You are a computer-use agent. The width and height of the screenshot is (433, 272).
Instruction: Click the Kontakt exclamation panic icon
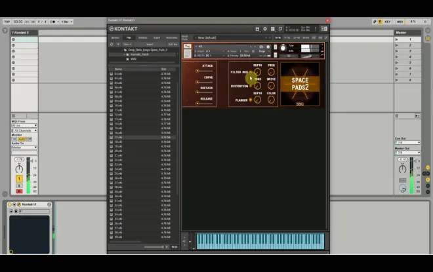click(315, 29)
